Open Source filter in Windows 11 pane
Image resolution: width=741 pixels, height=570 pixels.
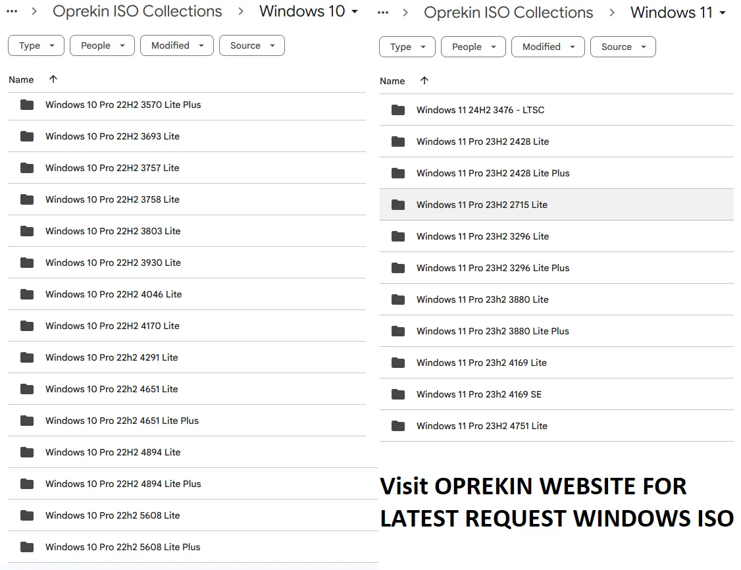click(x=623, y=47)
